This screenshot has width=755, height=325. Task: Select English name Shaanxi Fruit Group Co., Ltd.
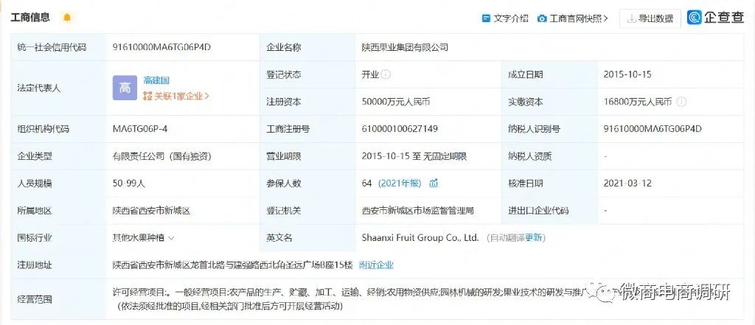[420, 237]
